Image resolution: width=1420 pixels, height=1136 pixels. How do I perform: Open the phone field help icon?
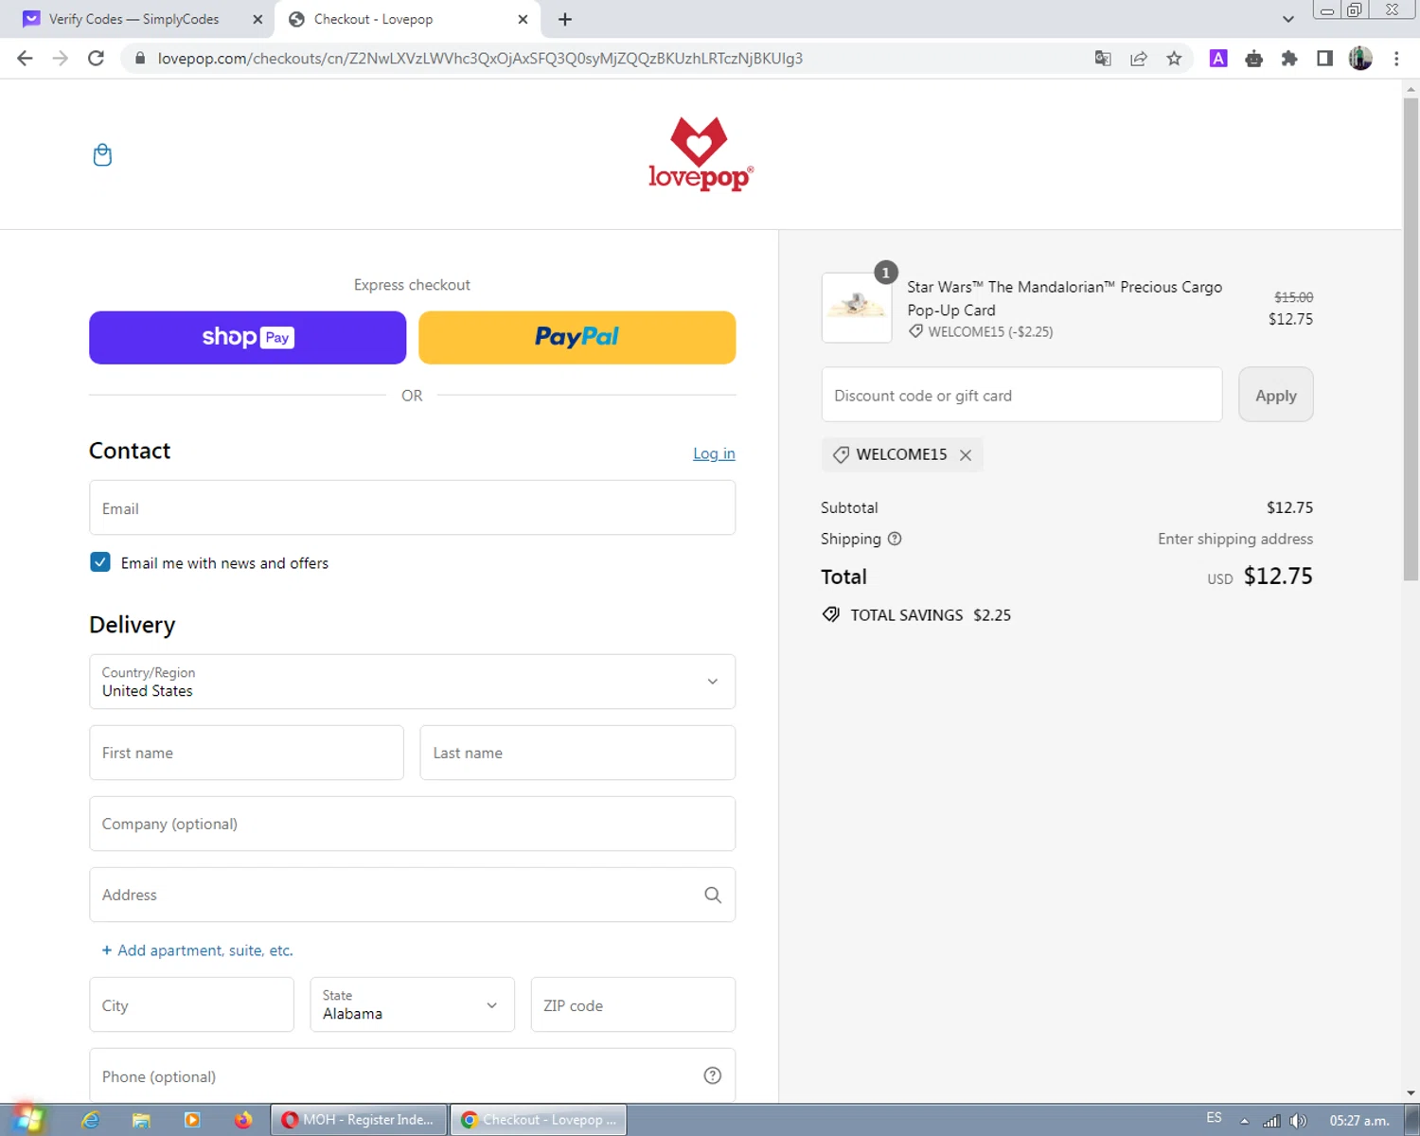713,1075
